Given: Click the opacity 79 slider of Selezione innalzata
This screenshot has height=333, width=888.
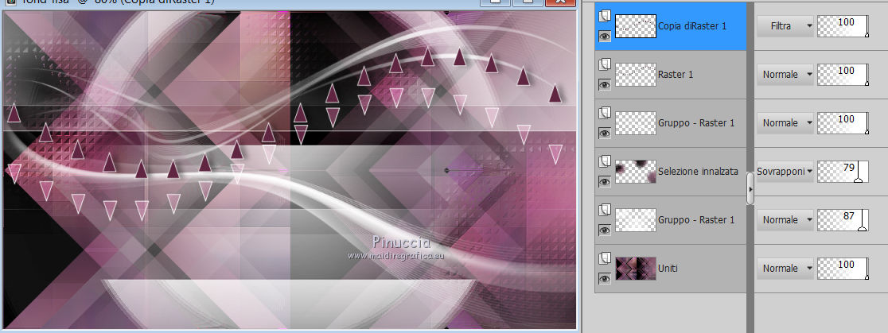Looking at the screenshot, I should (x=843, y=172).
